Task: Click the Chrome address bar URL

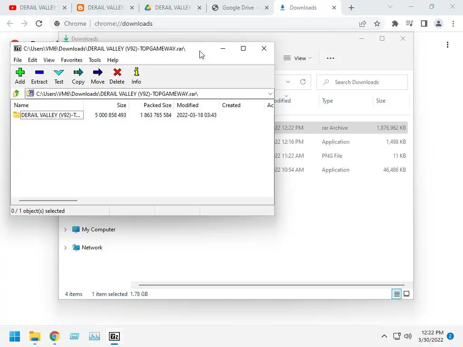Action: (123, 23)
